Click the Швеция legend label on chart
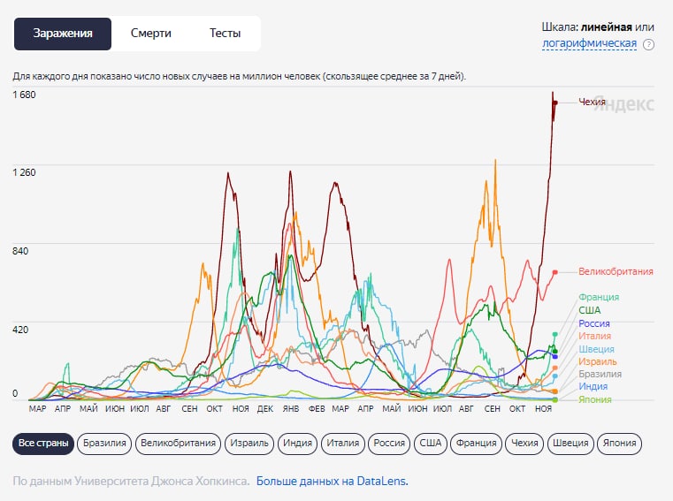 [596, 349]
